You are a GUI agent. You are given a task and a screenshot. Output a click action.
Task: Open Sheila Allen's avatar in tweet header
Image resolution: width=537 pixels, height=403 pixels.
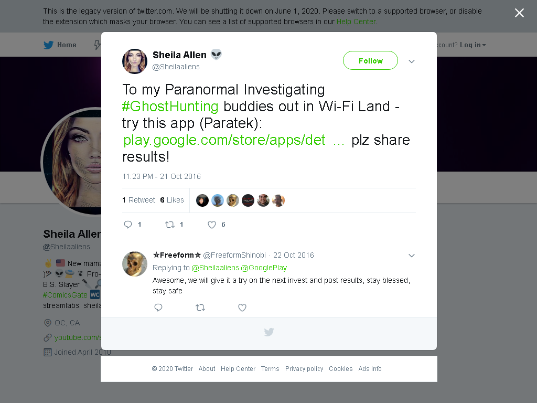coord(135,61)
